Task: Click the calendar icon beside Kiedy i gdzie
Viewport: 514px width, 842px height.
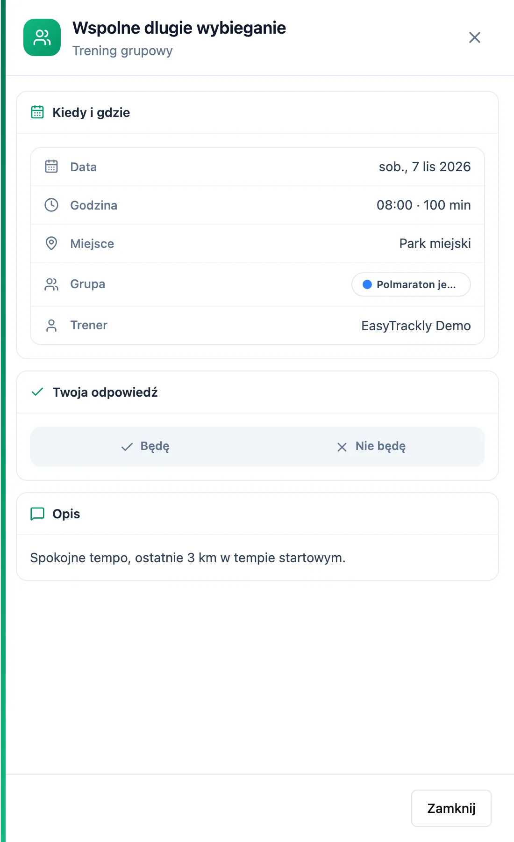Action: [37, 112]
